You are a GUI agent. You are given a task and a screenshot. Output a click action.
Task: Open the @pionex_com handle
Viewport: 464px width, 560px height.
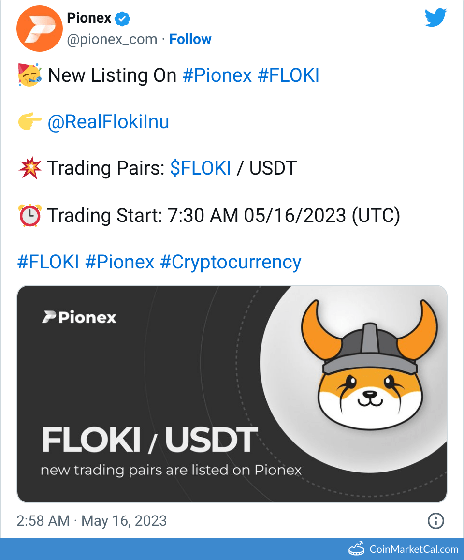pyautogui.click(x=112, y=39)
